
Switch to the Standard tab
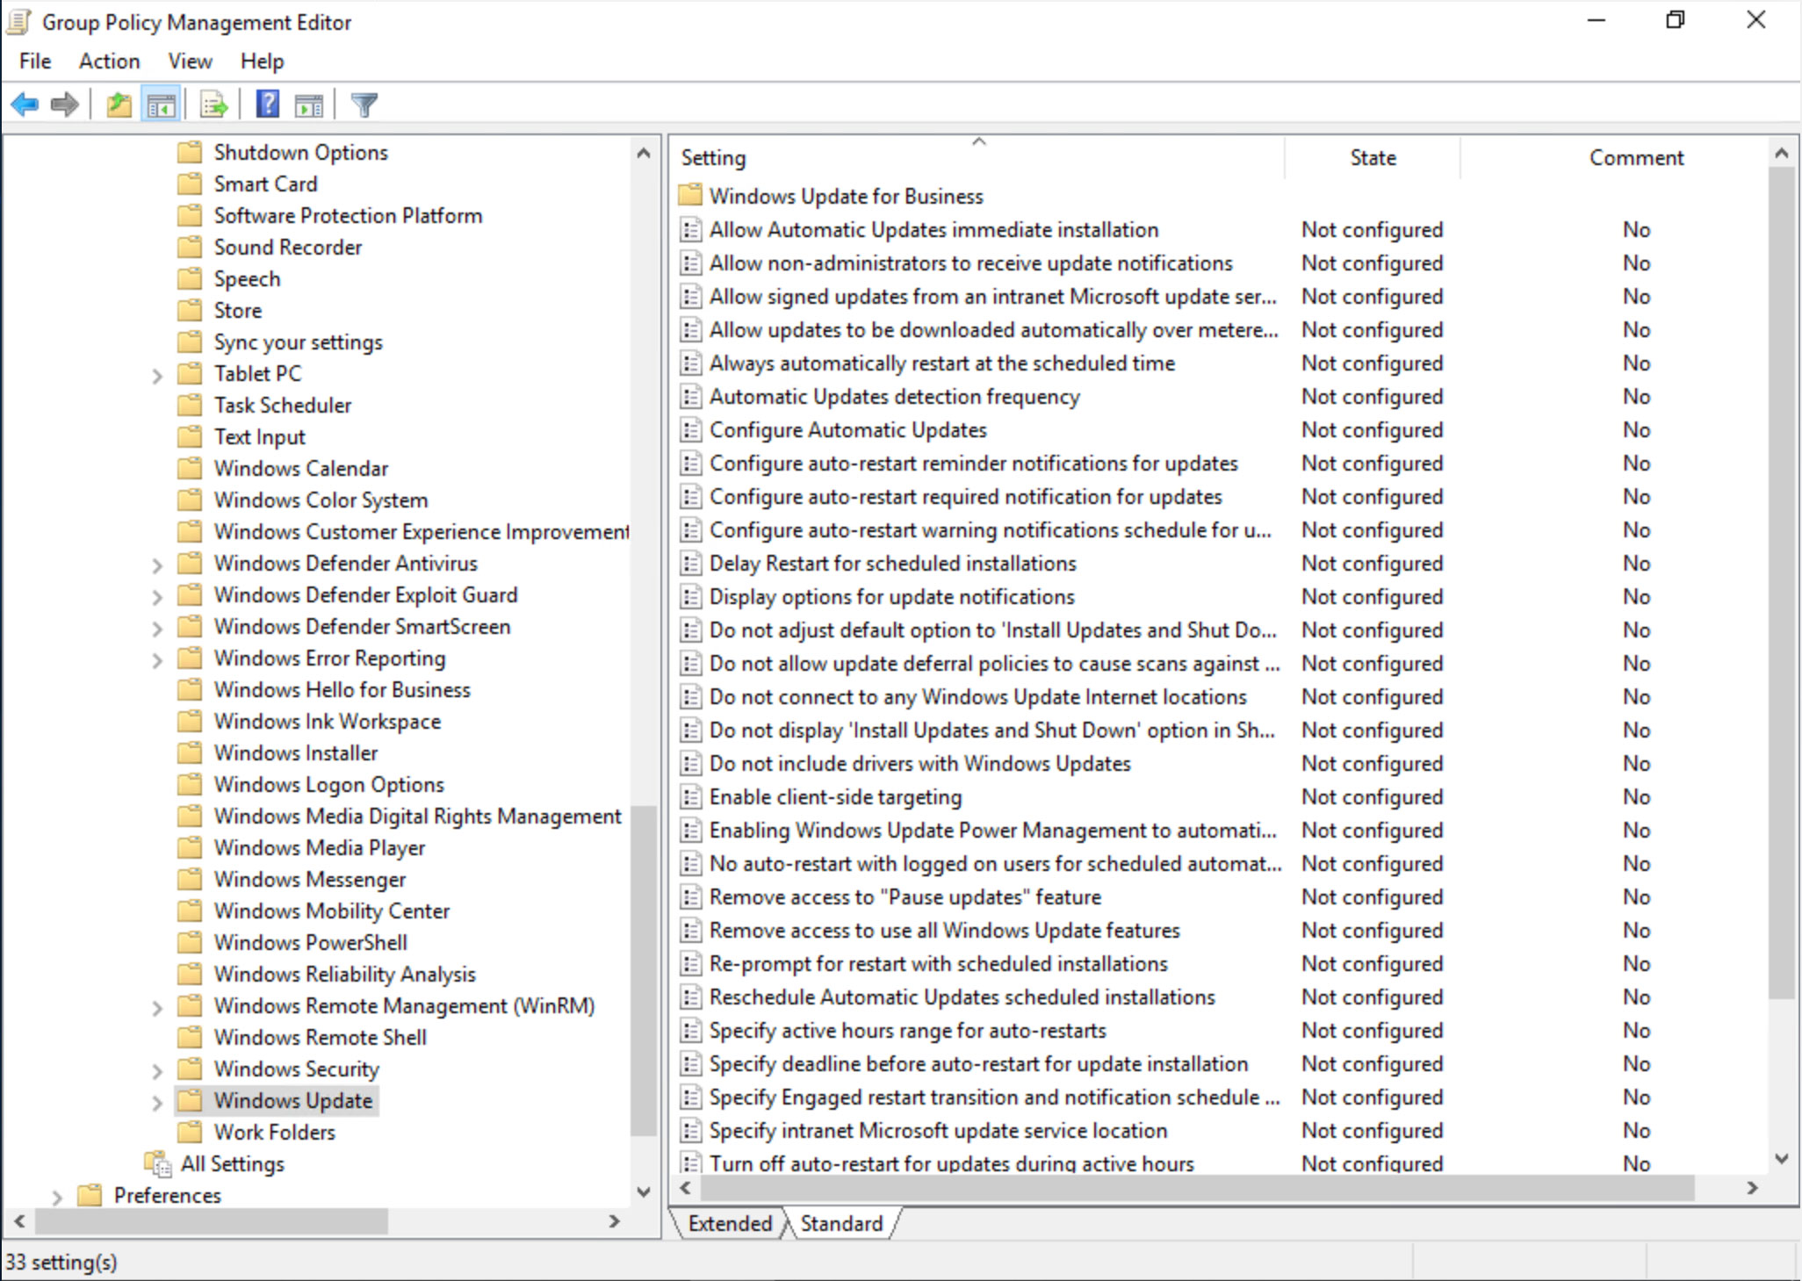841,1223
